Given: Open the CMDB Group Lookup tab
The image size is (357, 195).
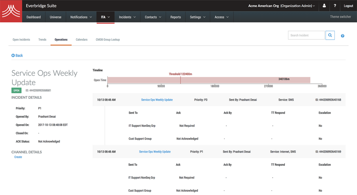Looking at the screenshot, I should click(x=108, y=40).
